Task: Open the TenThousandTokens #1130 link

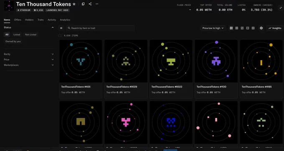Action: point(211,87)
